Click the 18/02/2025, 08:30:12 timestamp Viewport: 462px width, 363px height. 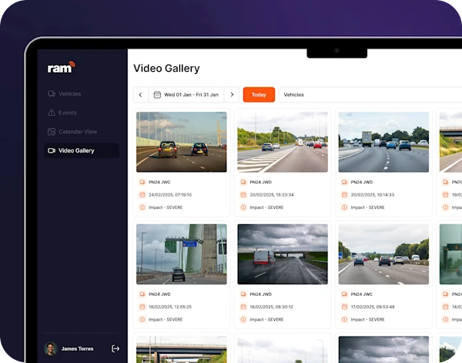point(271,307)
